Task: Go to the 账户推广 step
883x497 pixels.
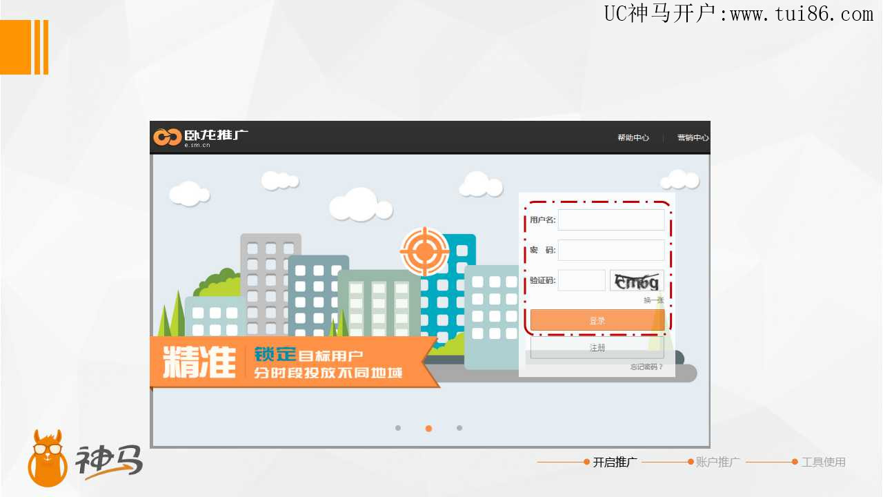Action: pyautogui.click(x=717, y=462)
